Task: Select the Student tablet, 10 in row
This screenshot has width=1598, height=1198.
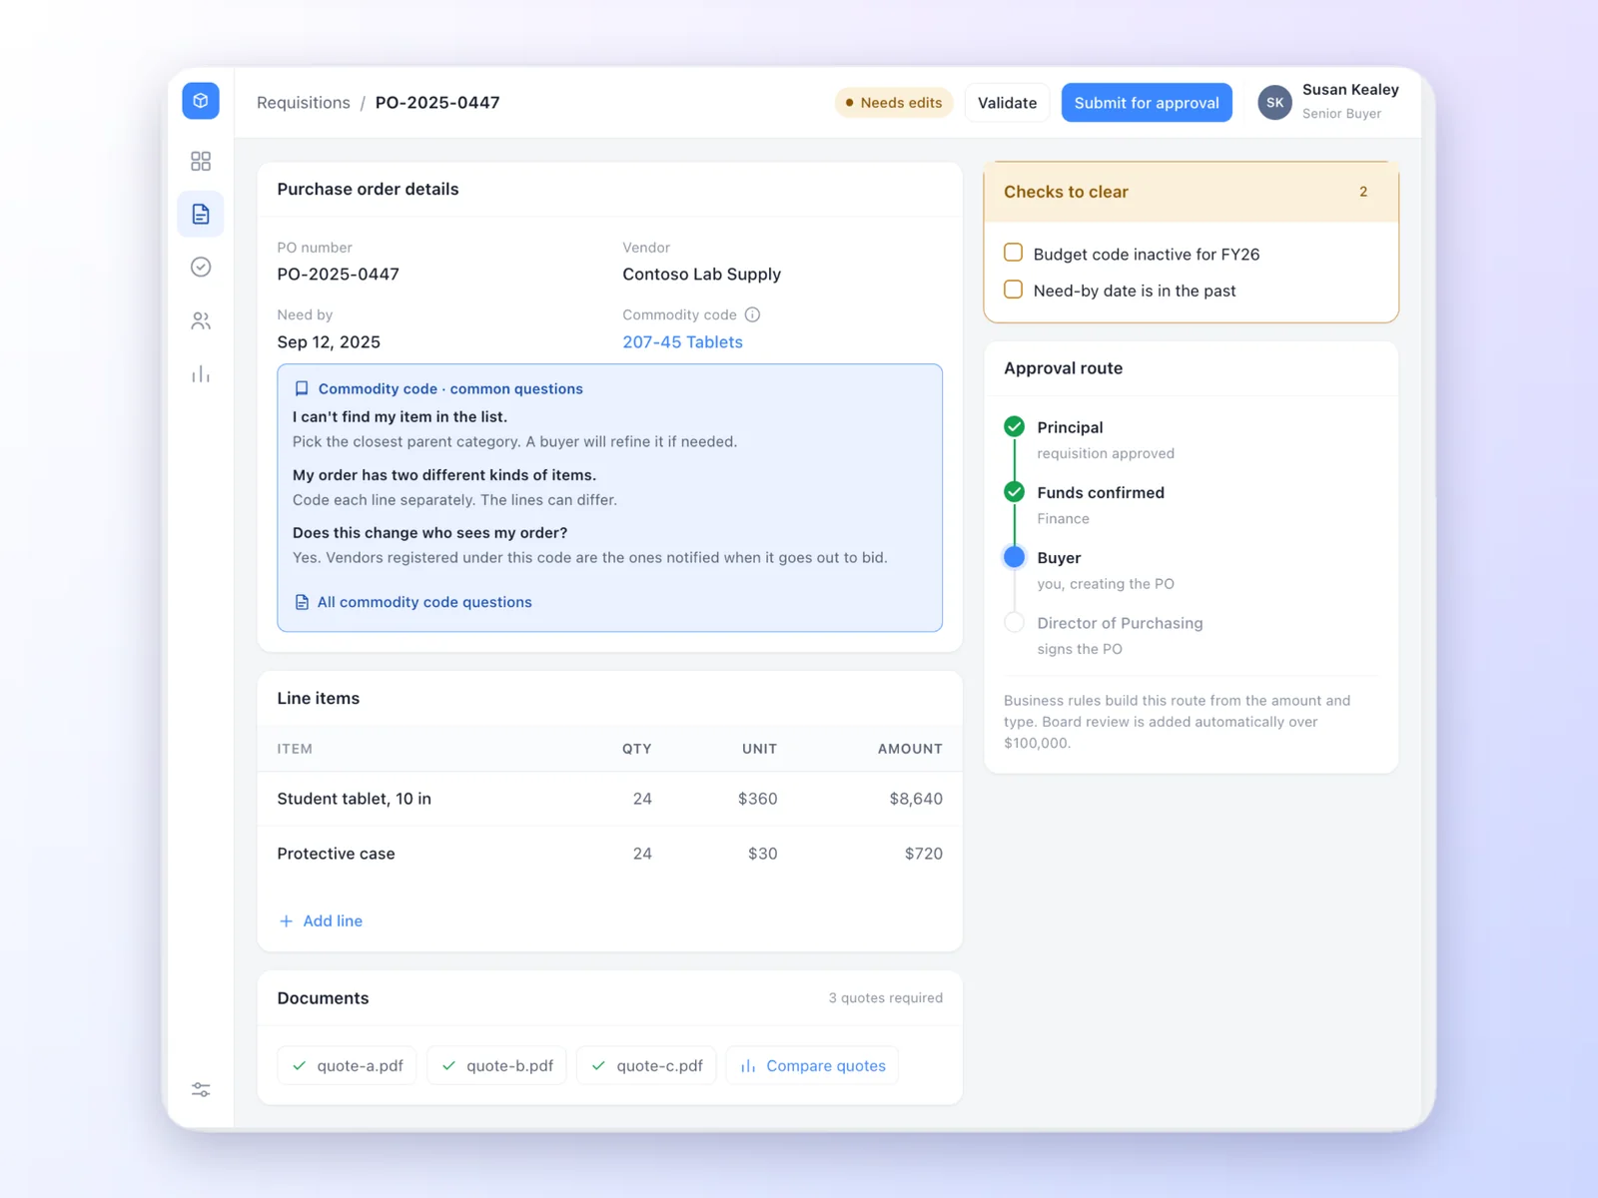Action: (609, 799)
